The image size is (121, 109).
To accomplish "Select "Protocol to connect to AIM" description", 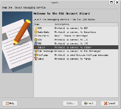I will click(71, 28).
